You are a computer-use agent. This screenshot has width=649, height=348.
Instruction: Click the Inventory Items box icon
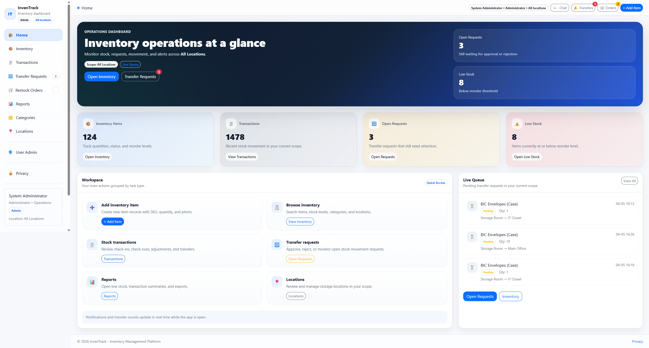click(88, 124)
